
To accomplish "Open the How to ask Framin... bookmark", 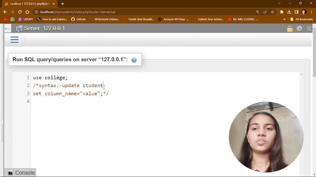I will point(52,19).
